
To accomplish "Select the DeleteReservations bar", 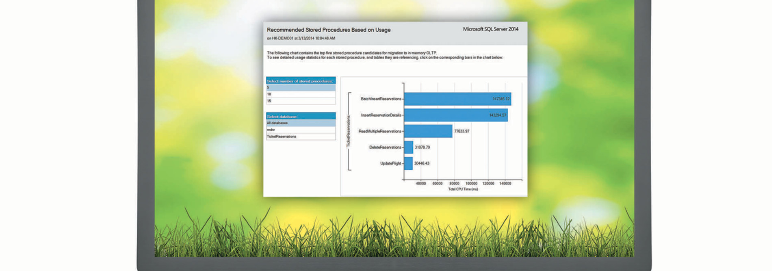I will click(409, 147).
